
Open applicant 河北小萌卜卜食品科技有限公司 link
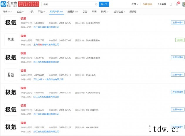click(x=48, y=79)
